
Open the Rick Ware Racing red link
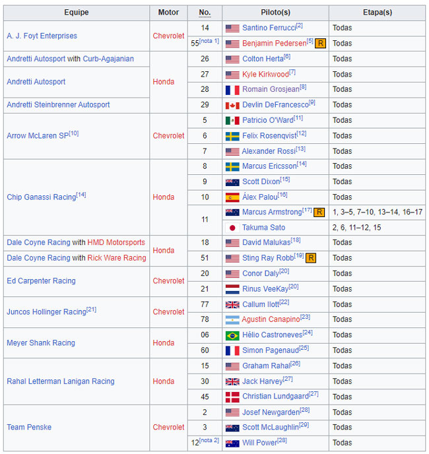[117, 258]
